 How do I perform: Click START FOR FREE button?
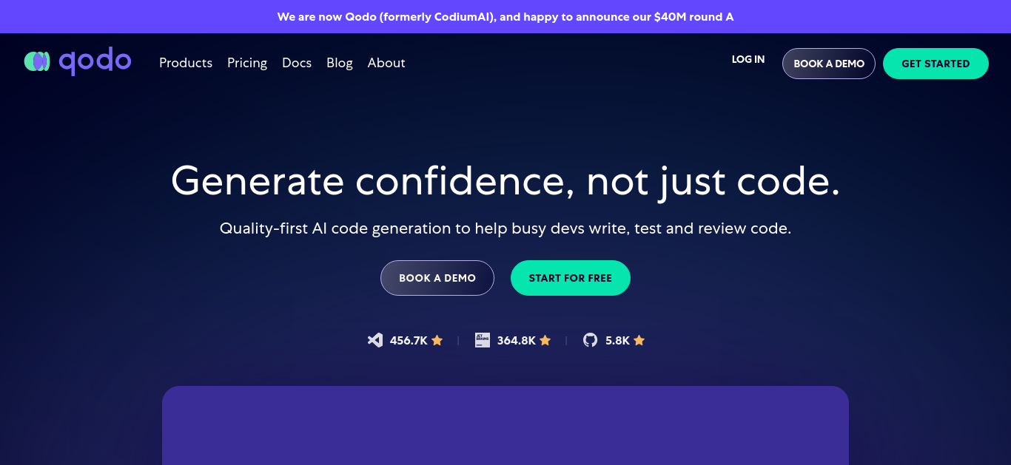pos(571,278)
